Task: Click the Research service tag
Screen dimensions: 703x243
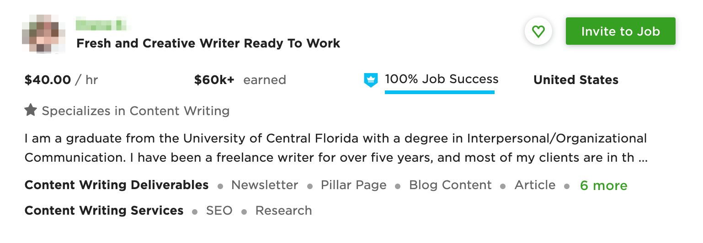Action: (x=283, y=211)
